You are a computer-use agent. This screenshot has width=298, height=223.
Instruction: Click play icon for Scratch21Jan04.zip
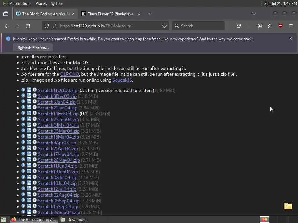pyautogui.click(x=35, y=107)
